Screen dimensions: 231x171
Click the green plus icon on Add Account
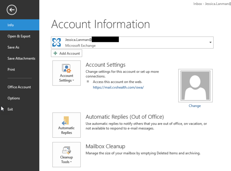coord(55,53)
